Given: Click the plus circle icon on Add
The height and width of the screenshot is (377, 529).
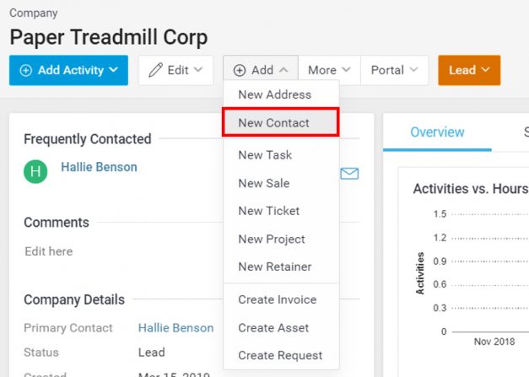Looking at the screenshot, I should (240, 70).
